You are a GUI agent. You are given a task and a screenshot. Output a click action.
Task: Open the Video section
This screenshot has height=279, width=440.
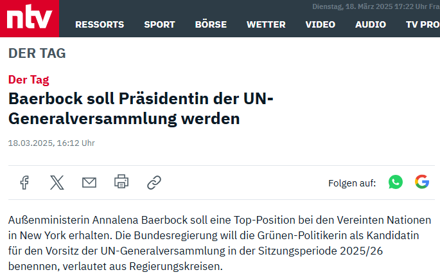[320, 24]
